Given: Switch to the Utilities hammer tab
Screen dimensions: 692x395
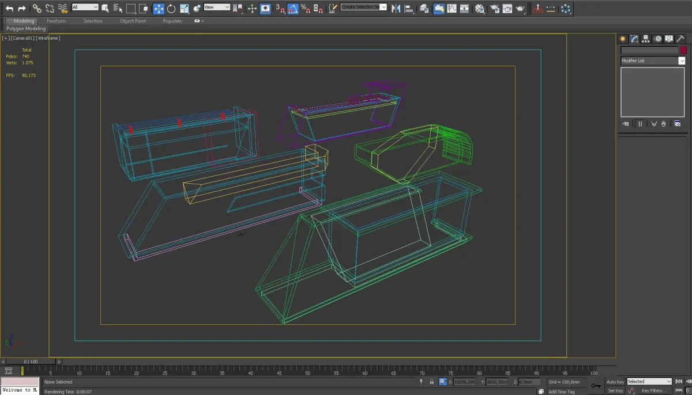Looking at the screenshot, I should tap(681, 39).
